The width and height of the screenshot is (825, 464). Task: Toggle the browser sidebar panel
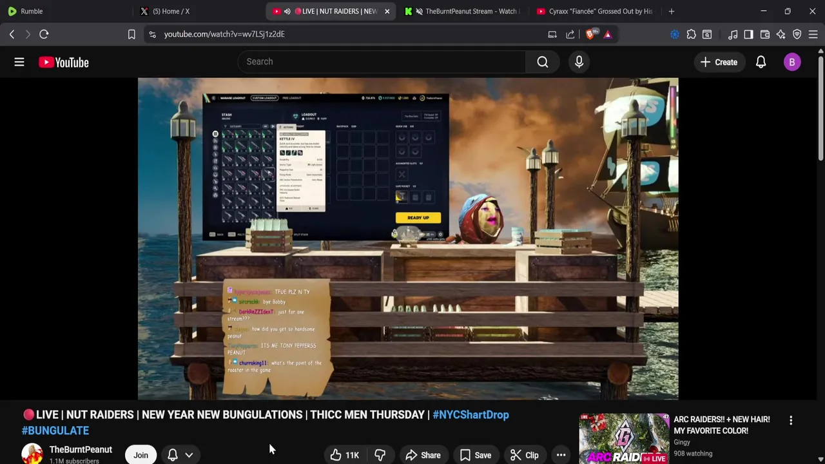tap(748, 34)
